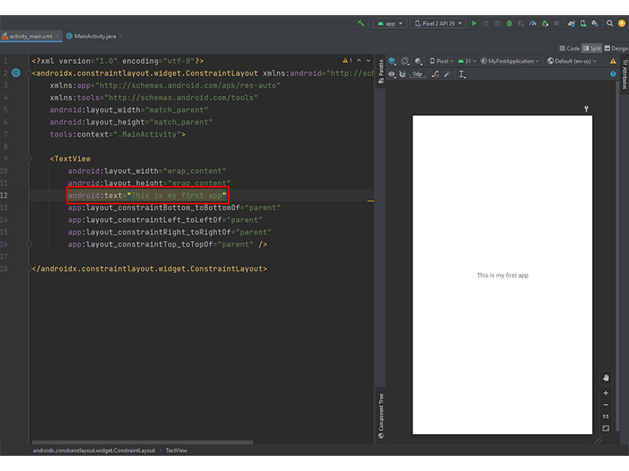The width and height of the screenshot is (629, 471).
Task: Click the design warning triangle icon
Action: pos(613,61)
